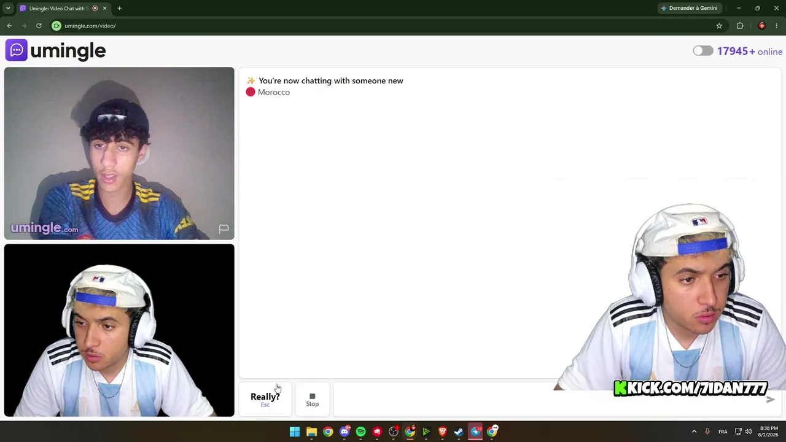
Task: Reload the Umingle page
Action: [x=39, y=26]
